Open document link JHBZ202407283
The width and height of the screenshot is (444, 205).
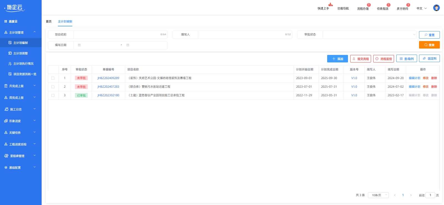(x=108, y=87)
